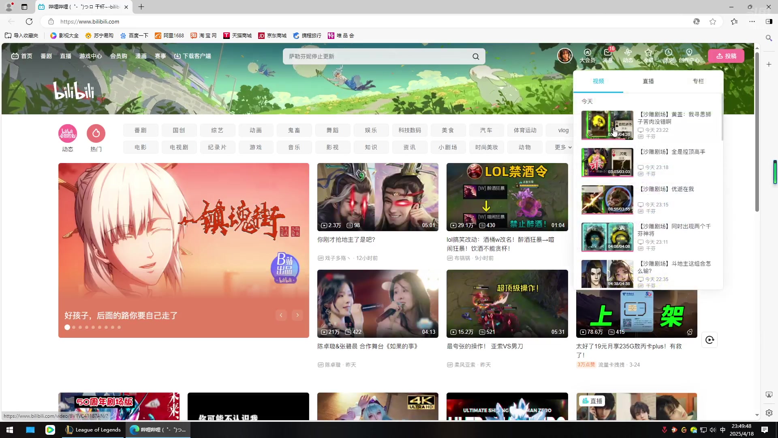
Task: Click the pink 热门 flame icon
Action: coord(96,133)
